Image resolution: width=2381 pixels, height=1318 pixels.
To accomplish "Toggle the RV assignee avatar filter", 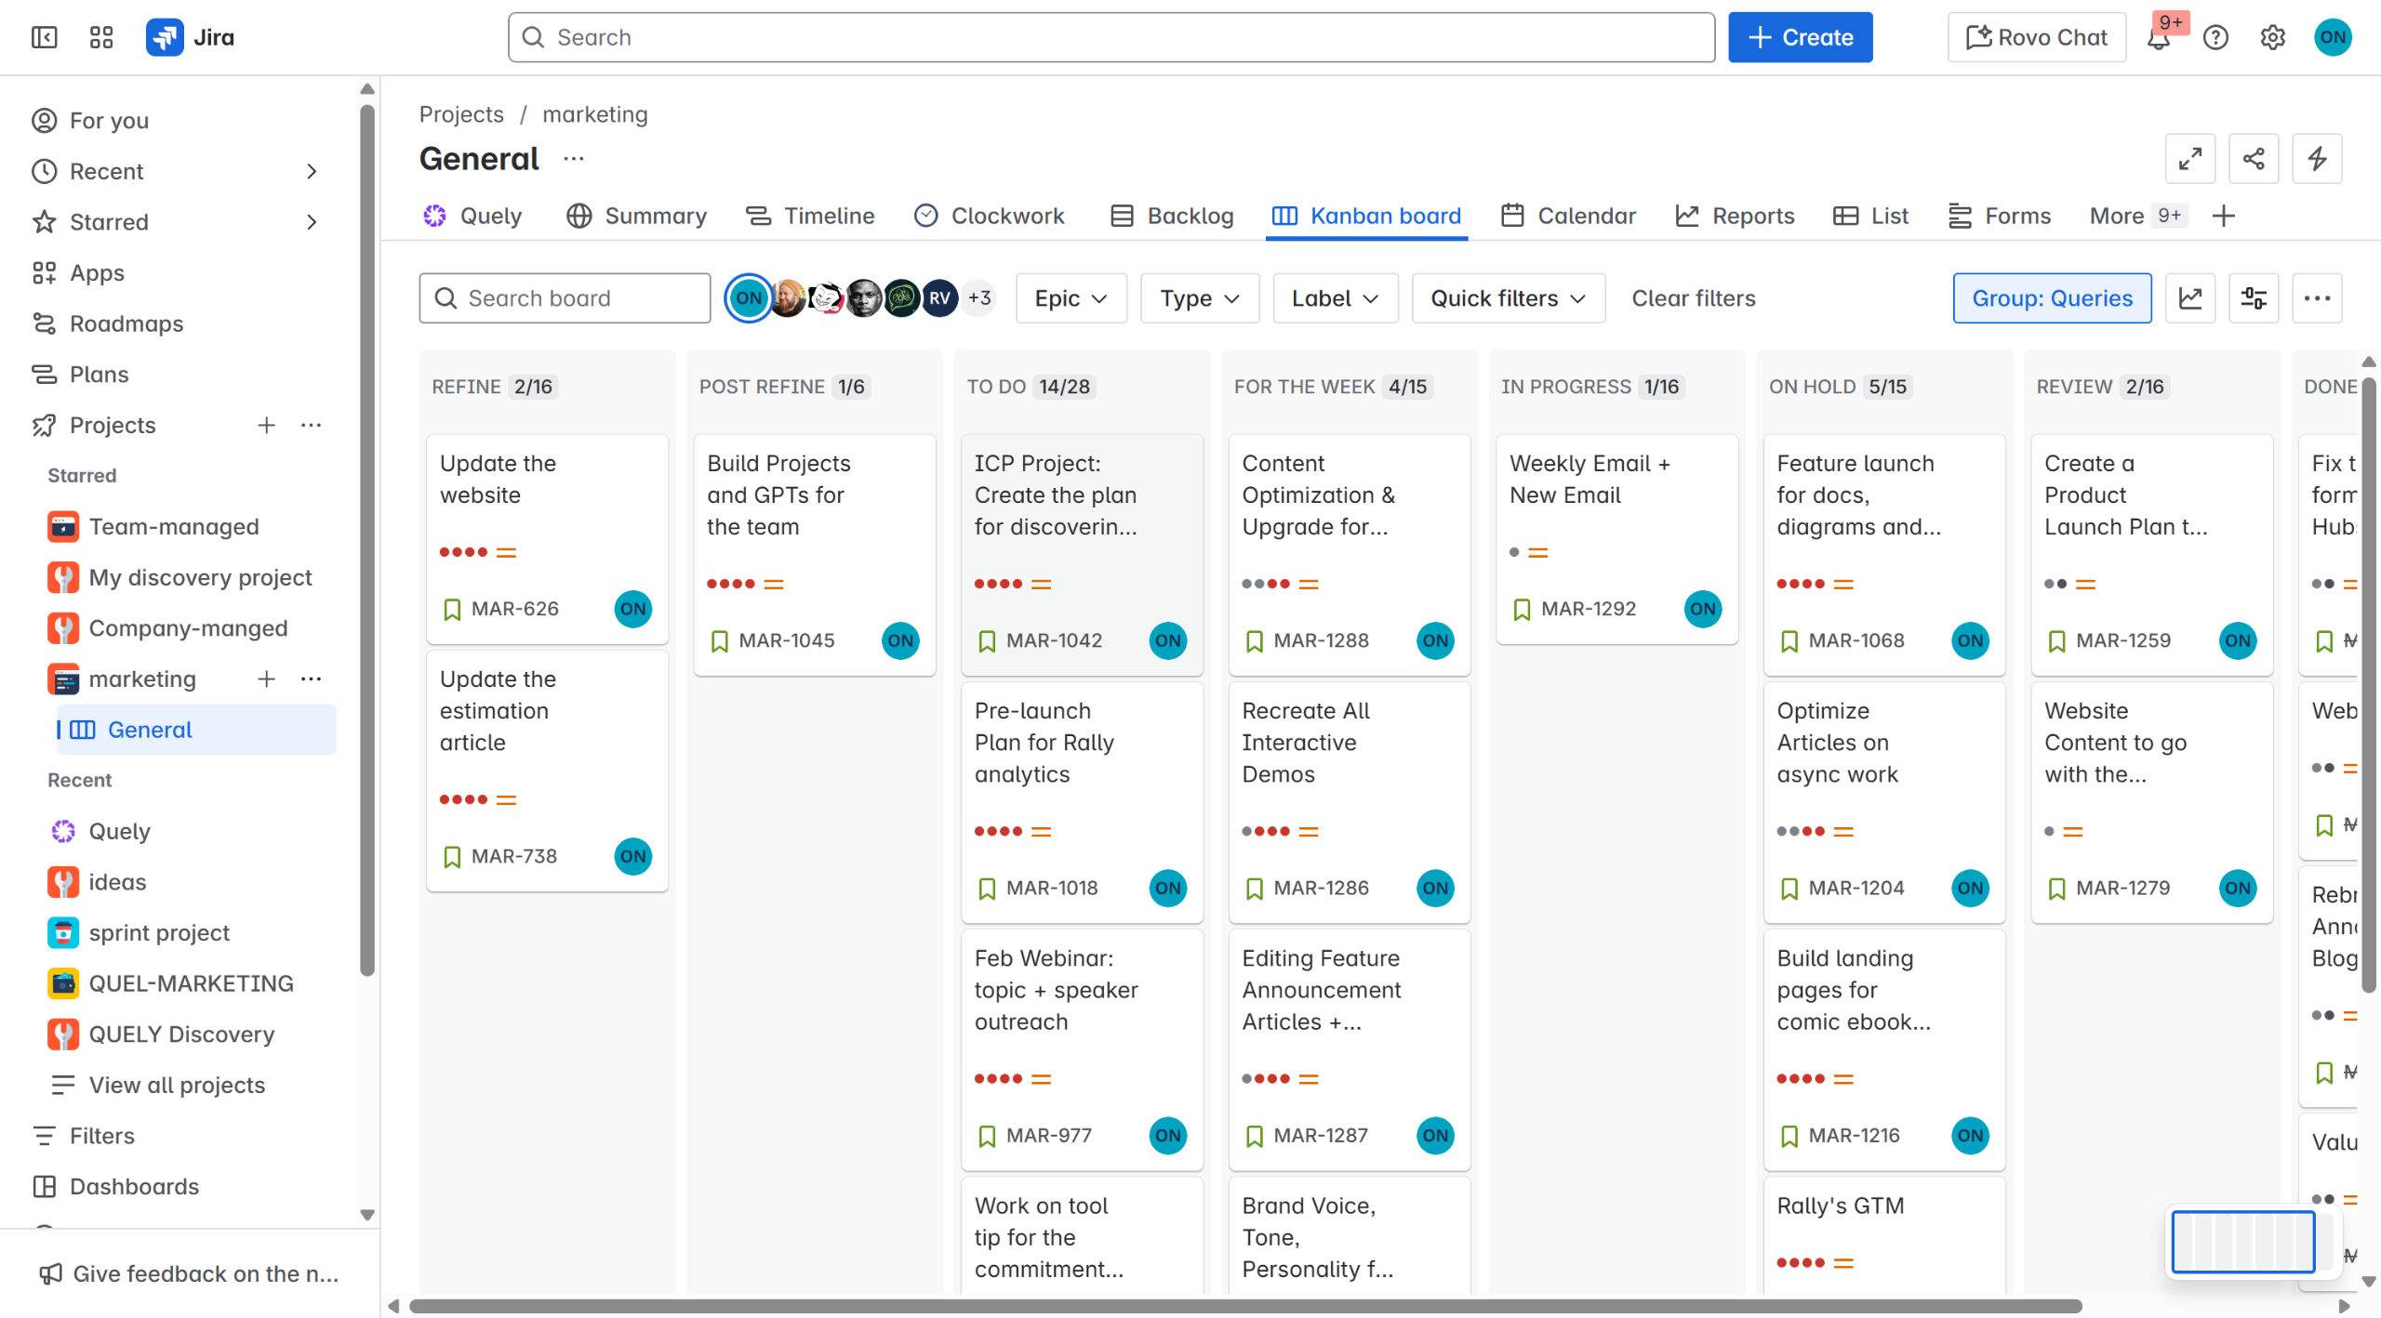I will point(939,298).
